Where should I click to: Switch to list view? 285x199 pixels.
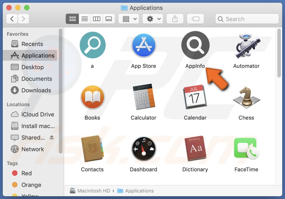84,19
